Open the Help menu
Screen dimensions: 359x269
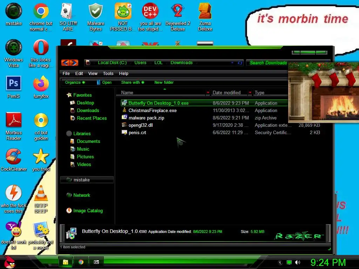pos(124,74)
